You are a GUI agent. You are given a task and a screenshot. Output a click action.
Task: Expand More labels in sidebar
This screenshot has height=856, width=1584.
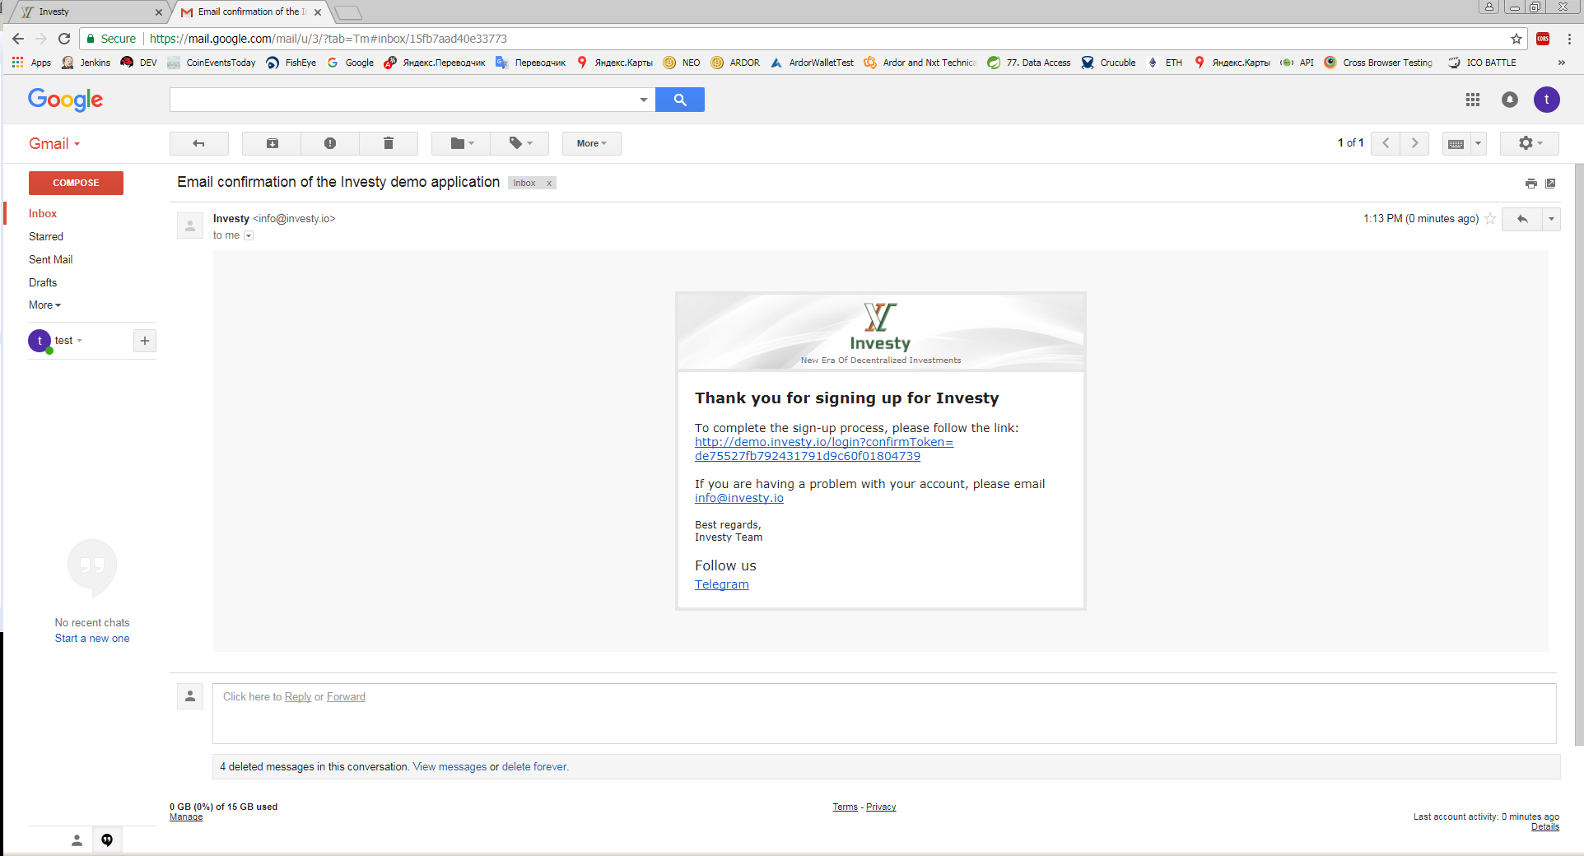[44, 305]
